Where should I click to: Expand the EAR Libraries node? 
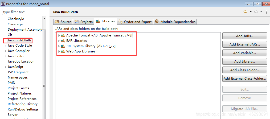click(x=59, y=41)
